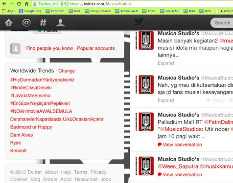Open the Me profile icon
This screenshot has width=233, height=183.
click(60, 22)
